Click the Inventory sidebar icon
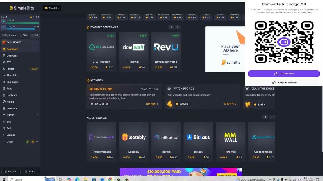This screenshot has width=323, height=181. pyautogui.click(x=4, y=108)
